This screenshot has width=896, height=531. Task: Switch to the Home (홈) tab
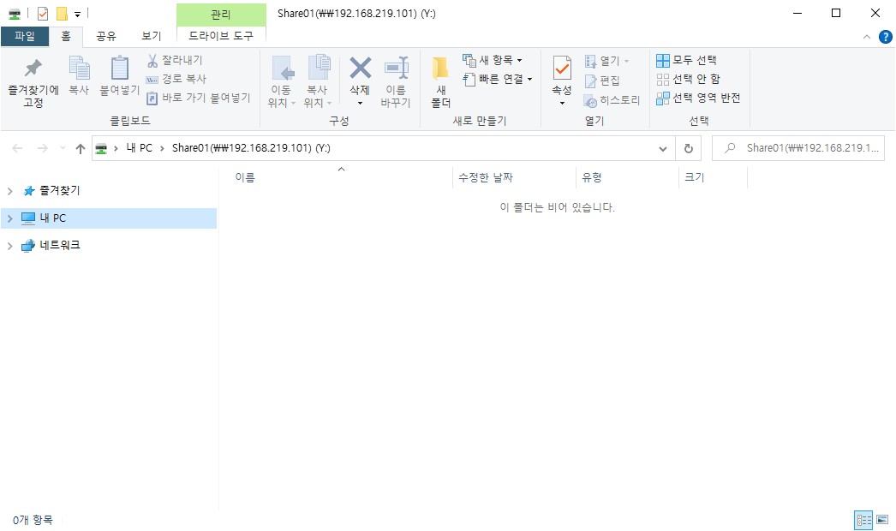(x=66, y=36)
